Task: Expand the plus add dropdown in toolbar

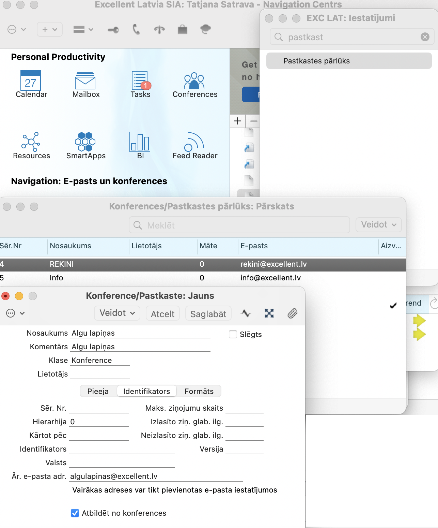Action: click(49, 29)
